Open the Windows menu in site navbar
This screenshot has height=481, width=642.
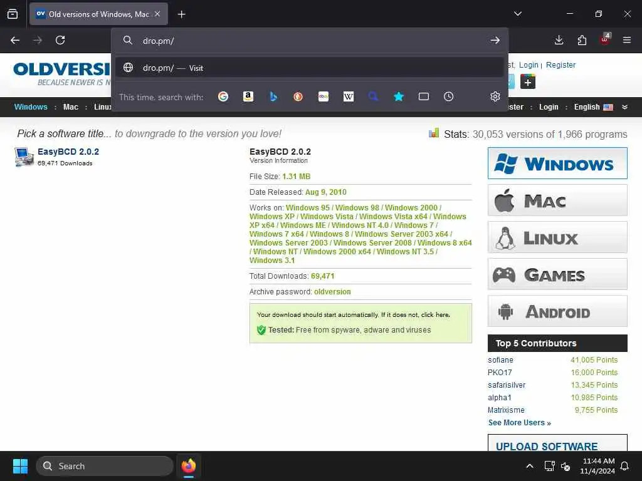pos(31,107)
